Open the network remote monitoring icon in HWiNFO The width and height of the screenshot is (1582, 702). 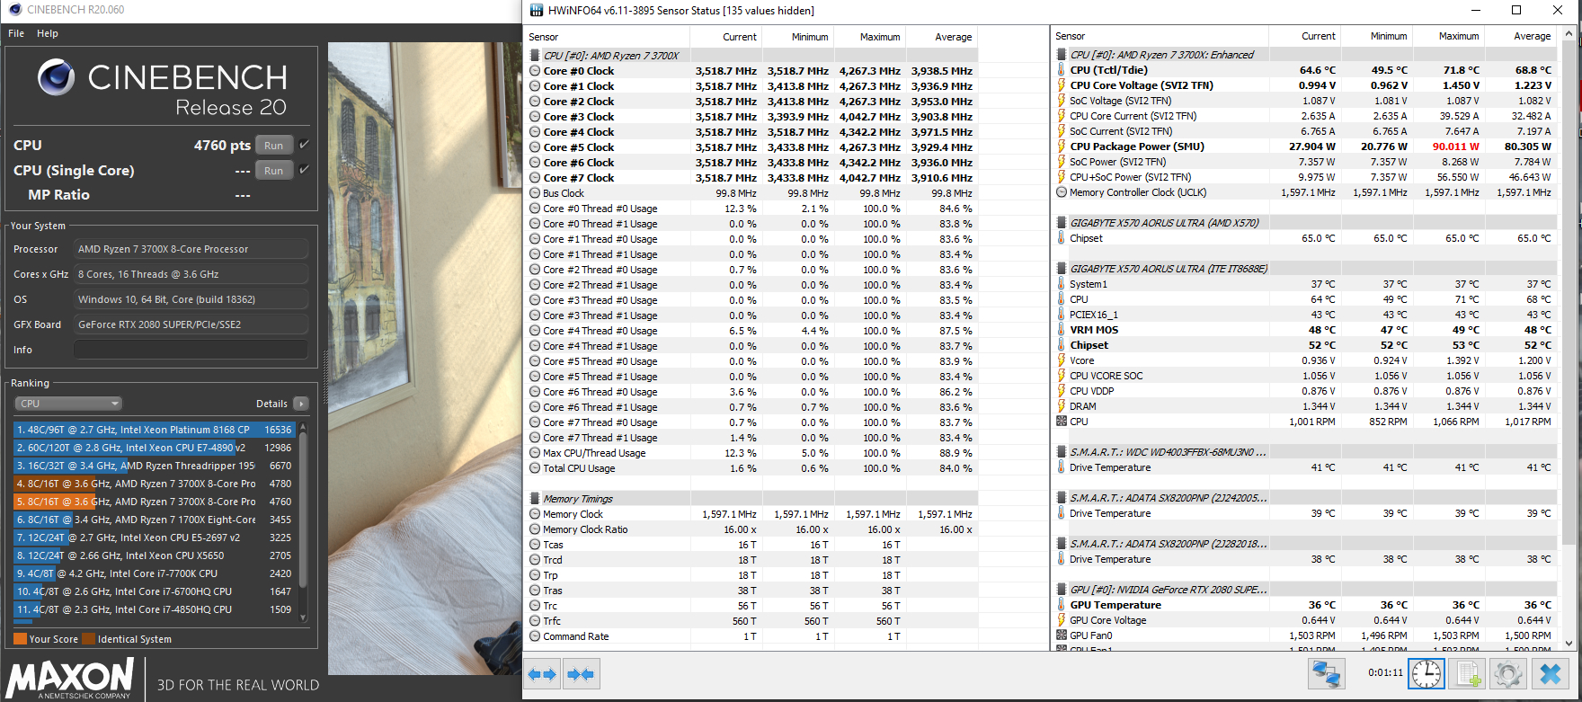tap(1326, 673)
